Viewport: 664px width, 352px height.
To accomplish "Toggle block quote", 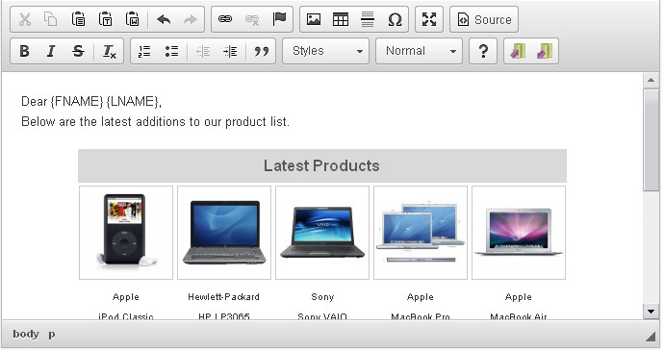I will [262, 51].
